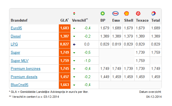Click the BP logo icon
Screen dimensions: 172x106
[103, 13]
